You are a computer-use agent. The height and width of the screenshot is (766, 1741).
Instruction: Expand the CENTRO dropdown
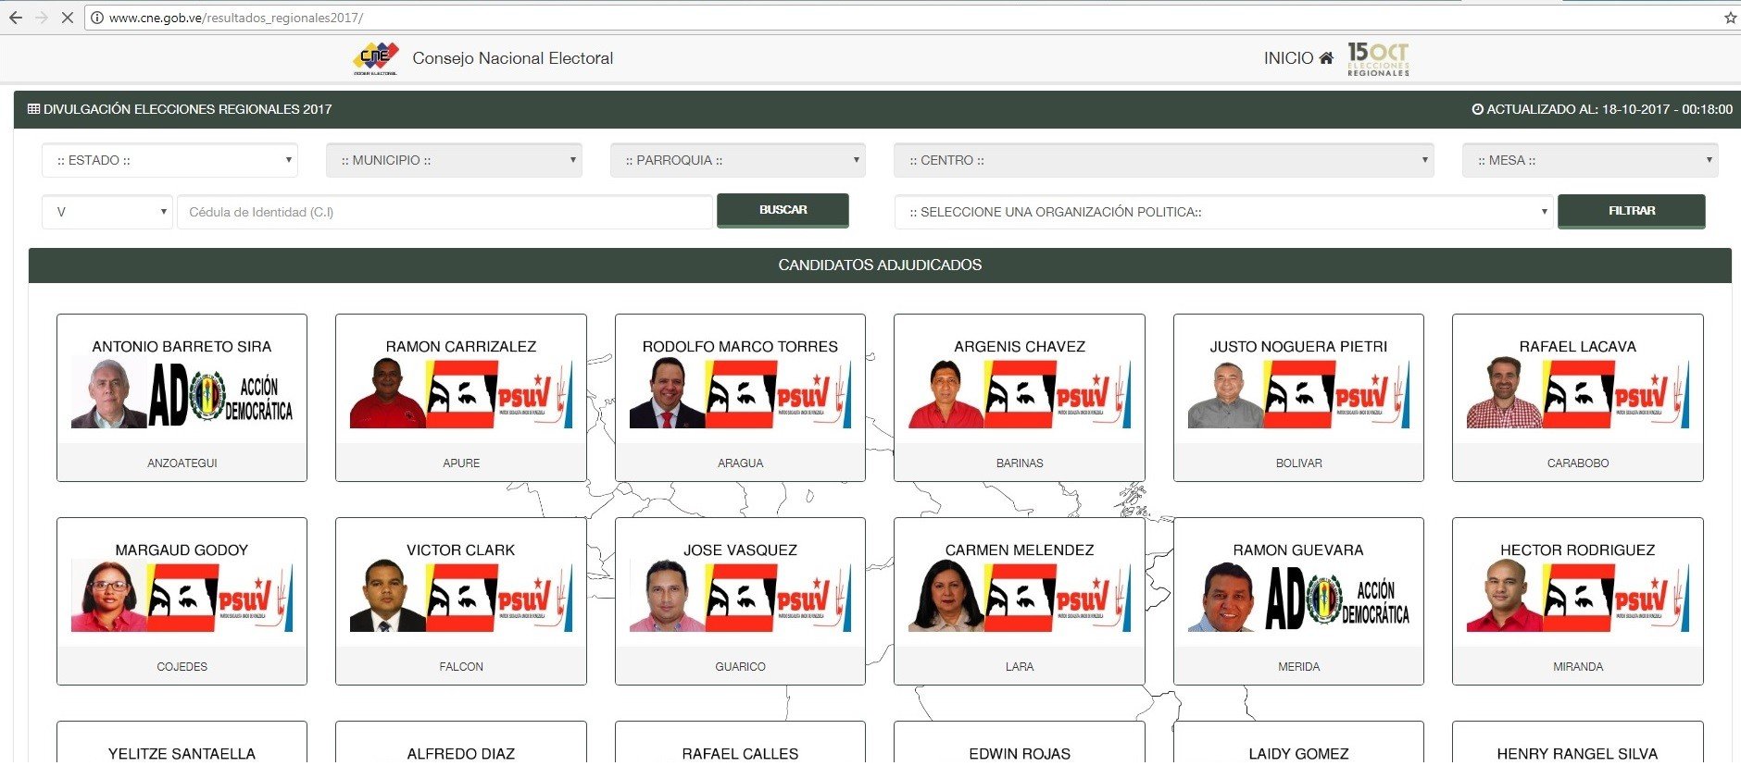pyautogui.click(x=1163, y=160)
